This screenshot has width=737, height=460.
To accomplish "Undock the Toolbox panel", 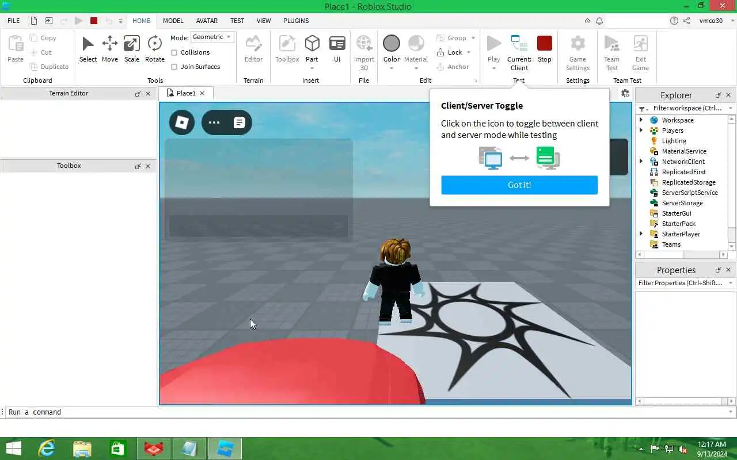I will coord(138,166).
